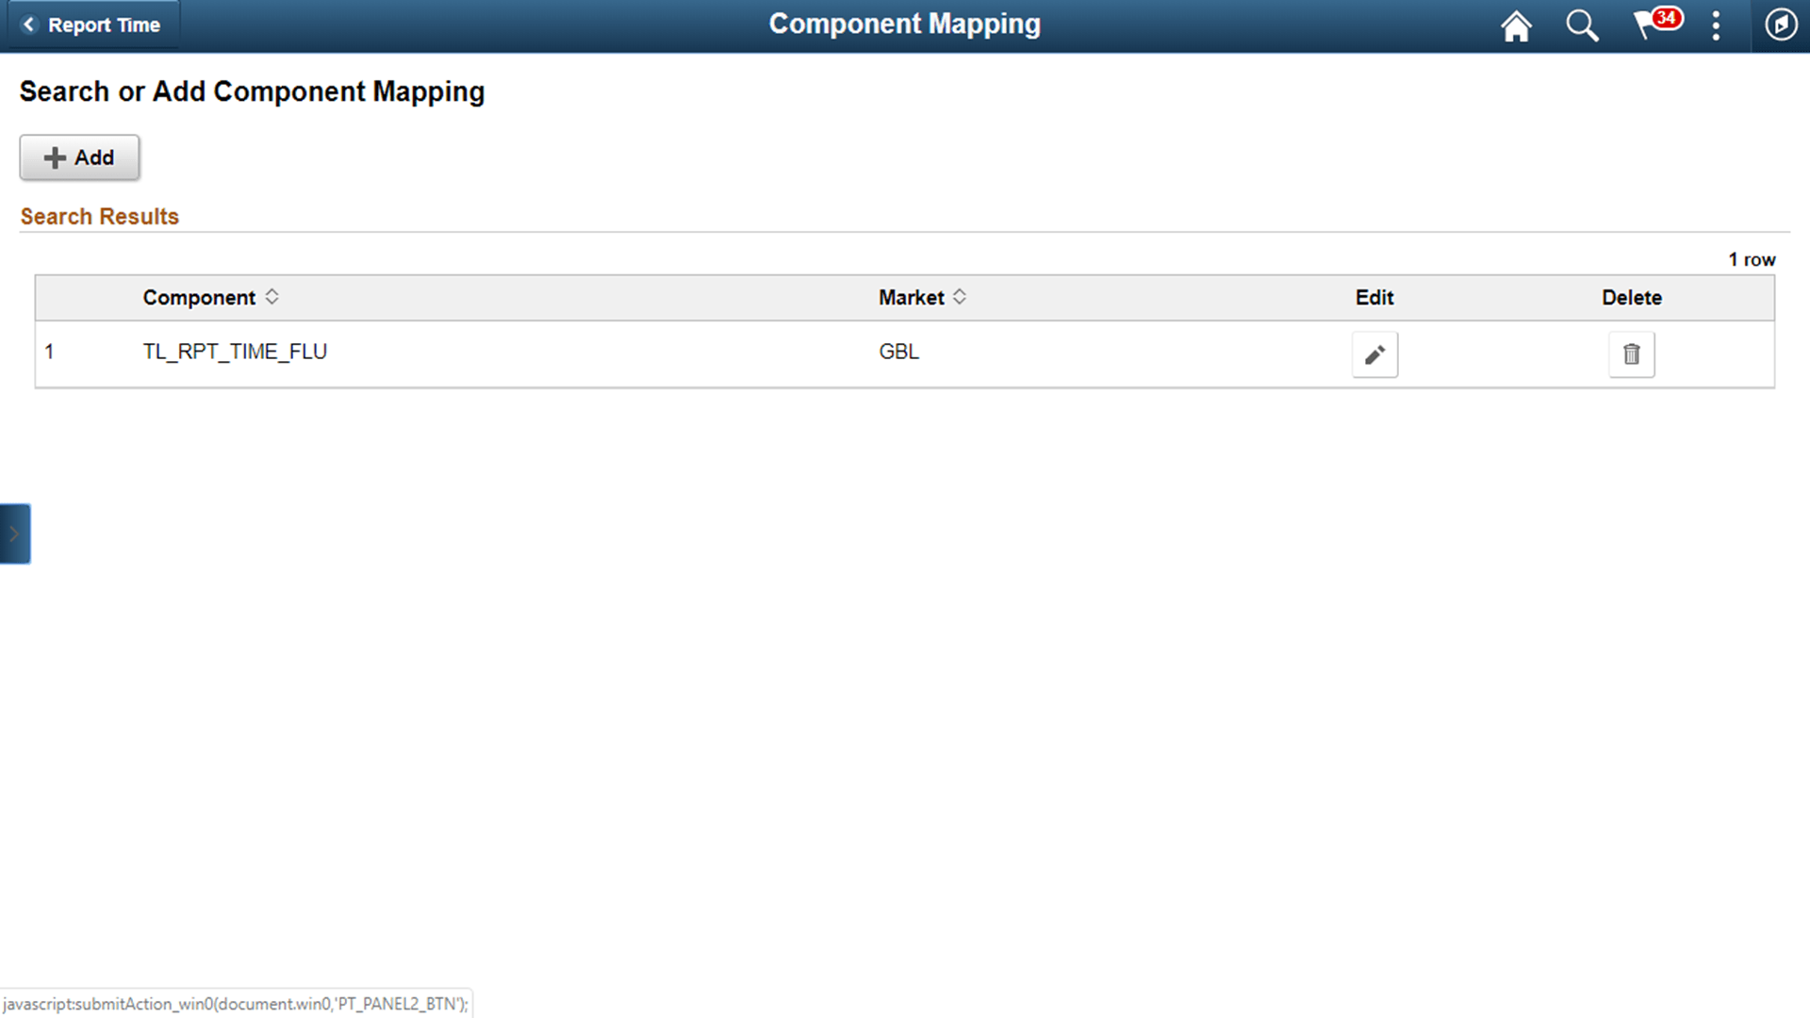Screen dimensions: 1810x1018
Task: Click the plus icon on the Add button
Action: pos(55,157)
